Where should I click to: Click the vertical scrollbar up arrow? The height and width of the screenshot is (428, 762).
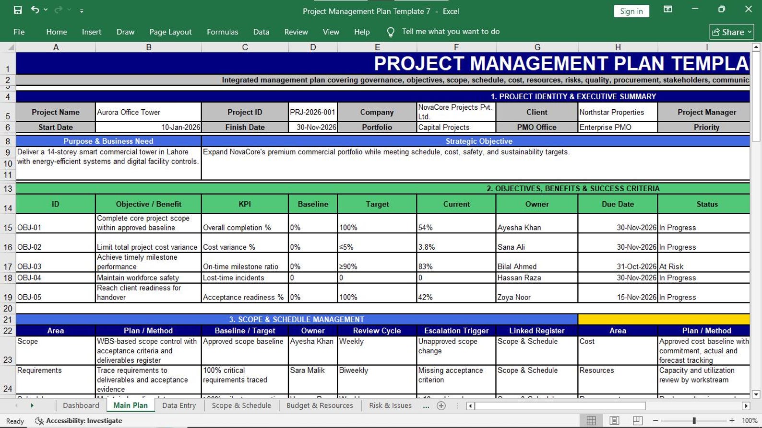pos(756,47)
